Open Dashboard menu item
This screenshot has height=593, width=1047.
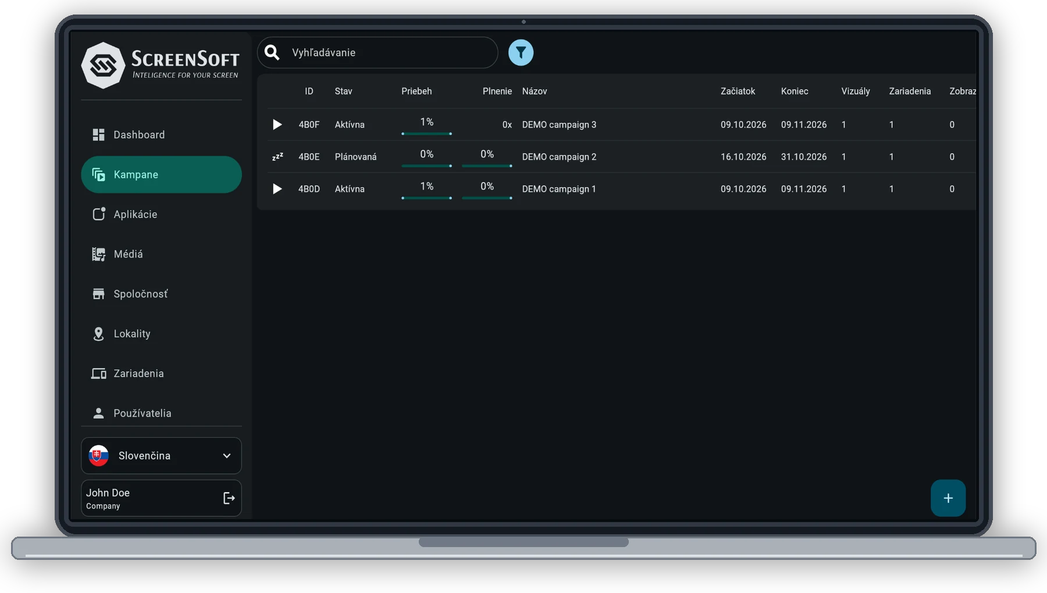[x=161, y=135]
